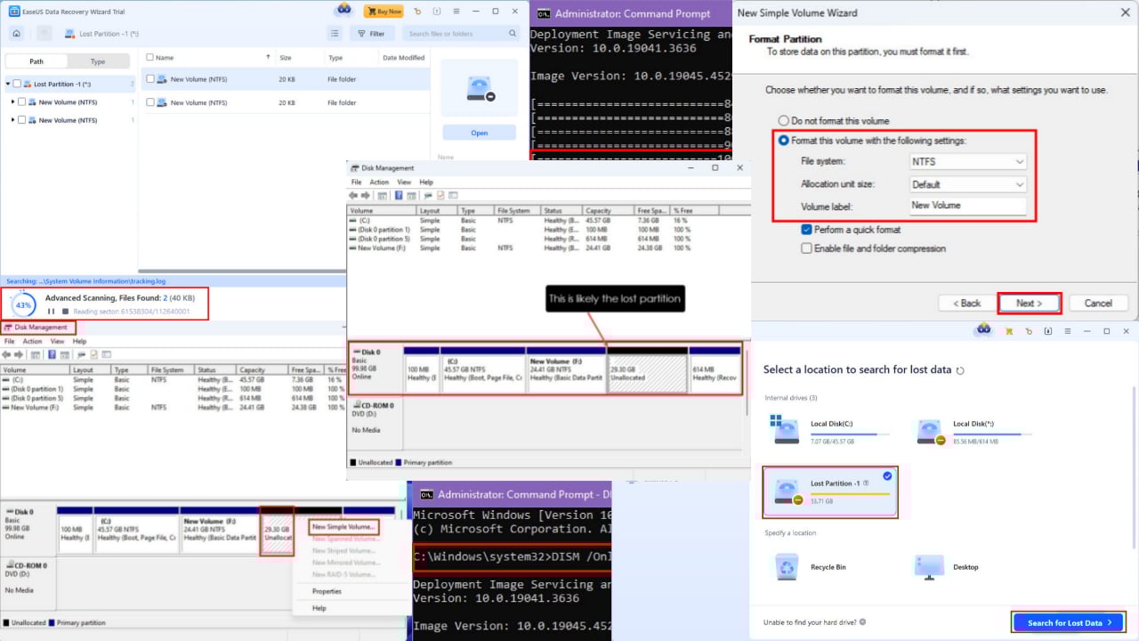The width and height of the screenshot is (1139, 641).
Task: Open Help icon in Disk Management toolbar
Action: pos(398,195)
